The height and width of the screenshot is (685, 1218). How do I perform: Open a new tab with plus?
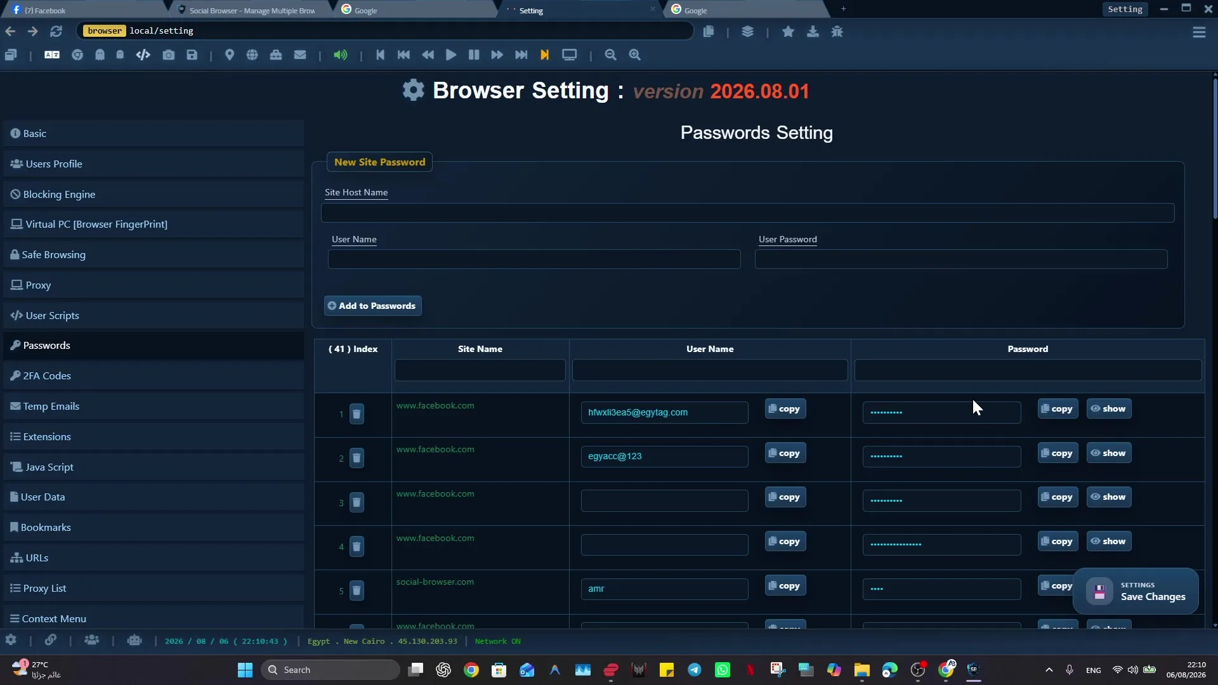(x=843, y=9)
